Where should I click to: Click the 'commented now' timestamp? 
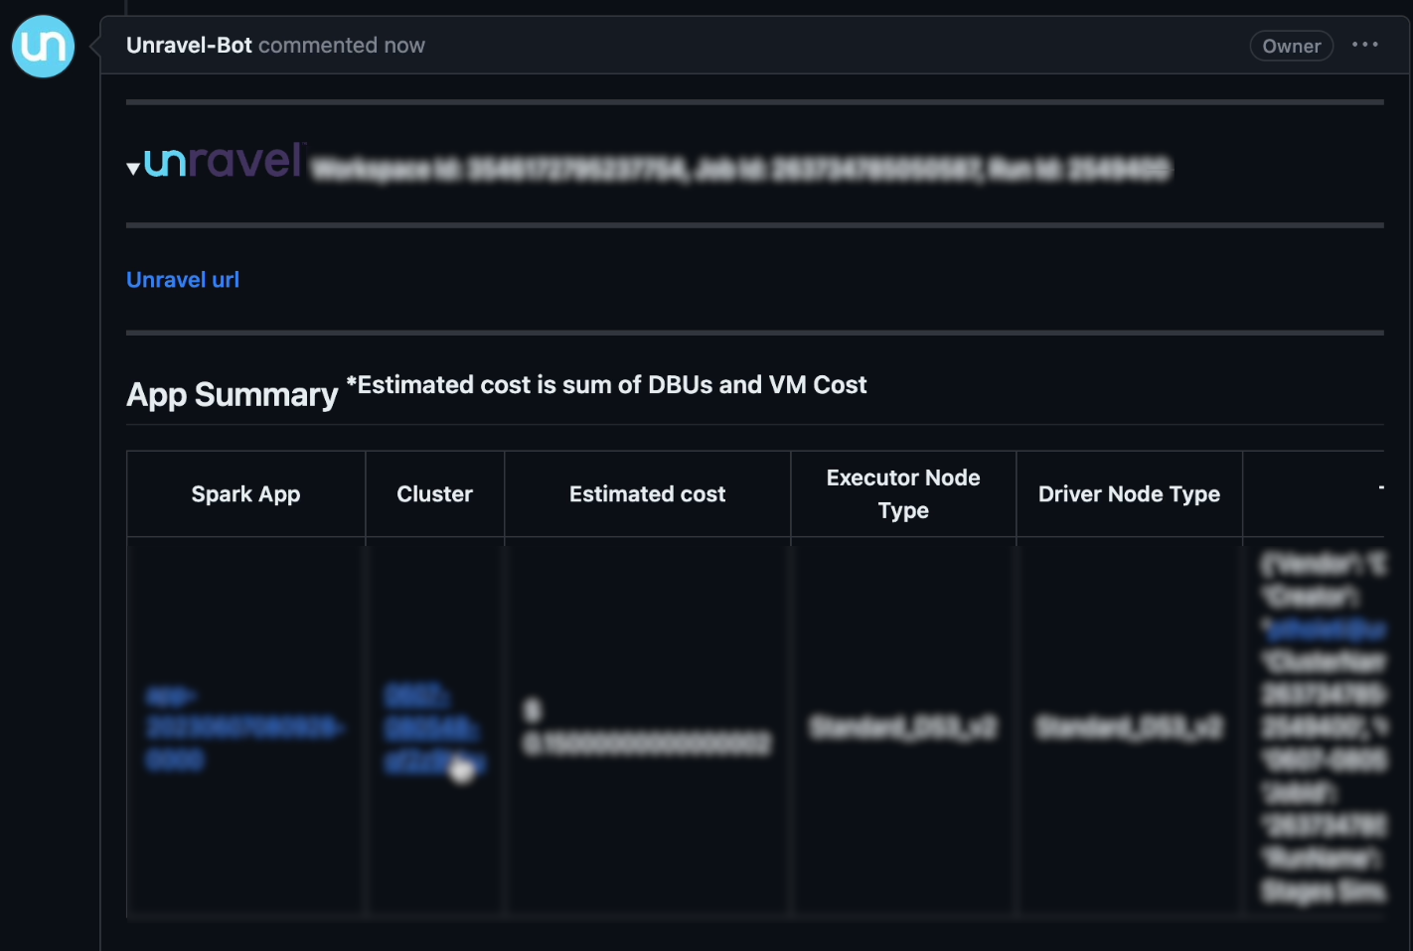click(x=342, y=46)
